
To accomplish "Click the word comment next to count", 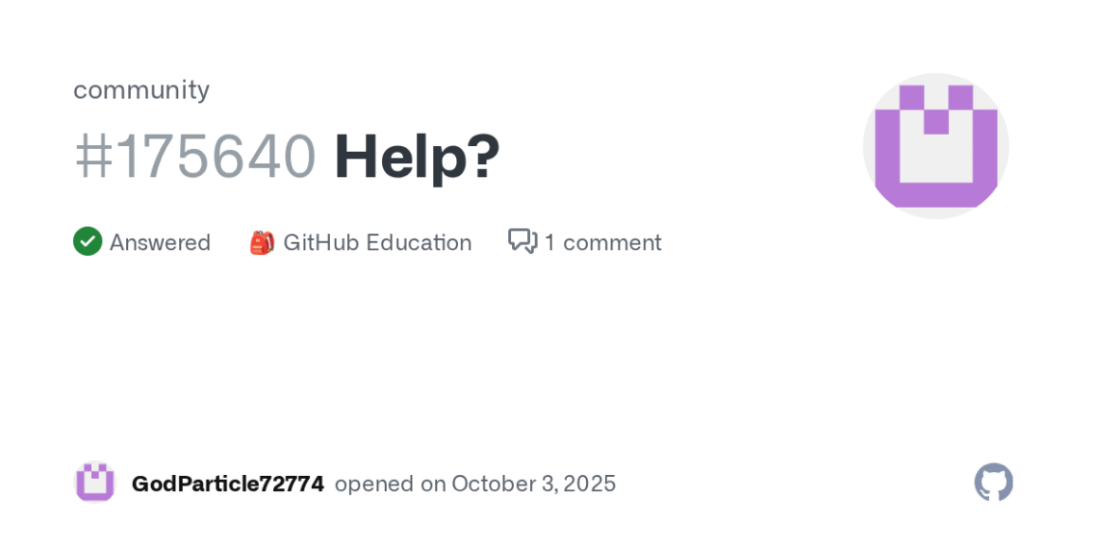I will (x=612, y=242).
